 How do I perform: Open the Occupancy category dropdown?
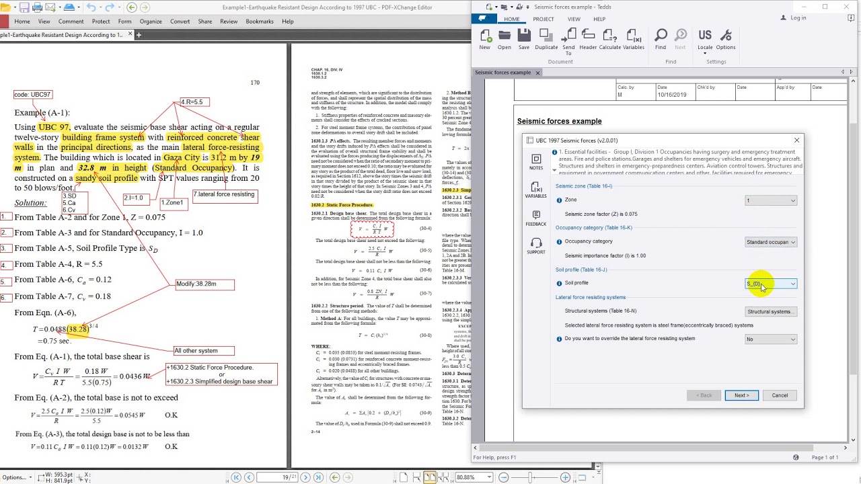tap(771, 242)
